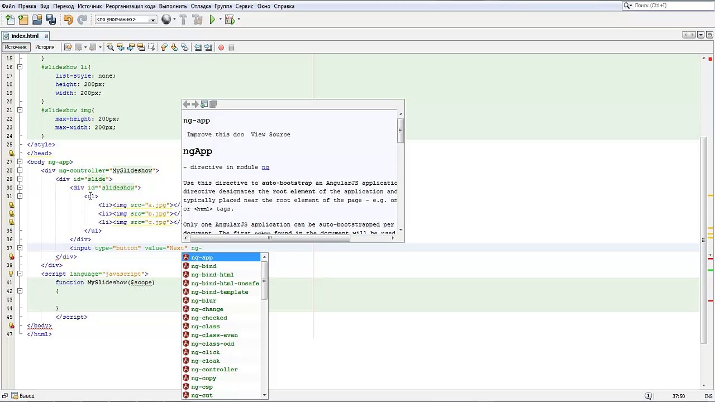Screen dimensions: 715x402
Task: Click the hammer Build Project icon
Action: (x=184, y=20)
